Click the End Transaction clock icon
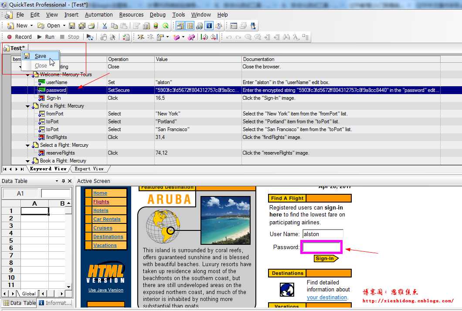462x311 pixels. (x=214, y=37)
